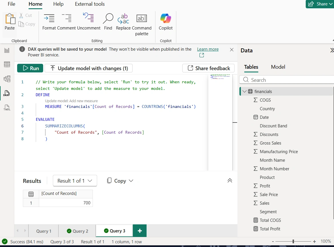Viewport: 334px width, 247px height.
Task: Select the Discount Band field
Action: click(273, 126)
